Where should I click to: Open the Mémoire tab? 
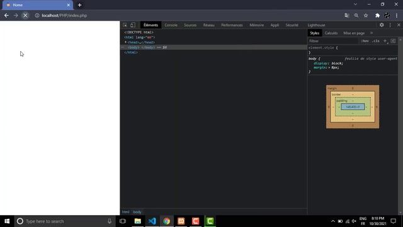coord(256,25)
